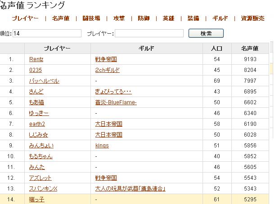
Task: Open player Rentz's profile link
Action: point(36,59)
